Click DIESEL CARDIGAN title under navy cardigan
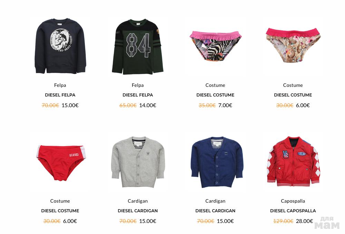The image size is (345, 234). pyautogui.click(x=215, y=211)
